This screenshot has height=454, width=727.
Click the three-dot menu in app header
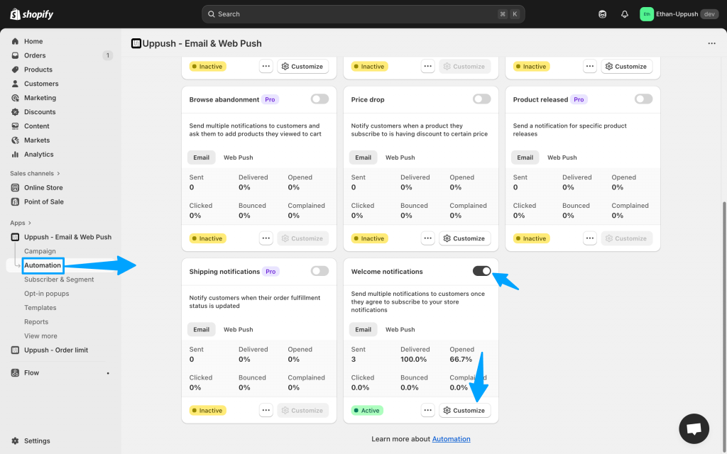click(711, 43)
